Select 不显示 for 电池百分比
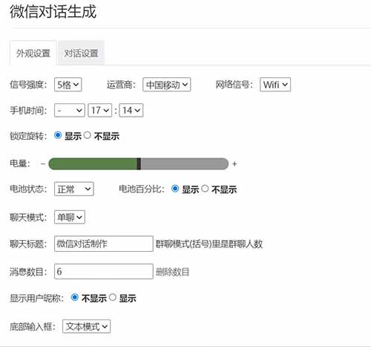Image resolution: width=371 pixels, height=347 pixels. pyautogui.click(x=205, y=189)
